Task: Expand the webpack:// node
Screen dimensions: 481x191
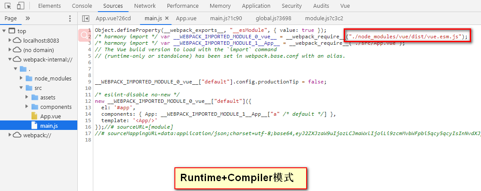Action: point(10,135)
